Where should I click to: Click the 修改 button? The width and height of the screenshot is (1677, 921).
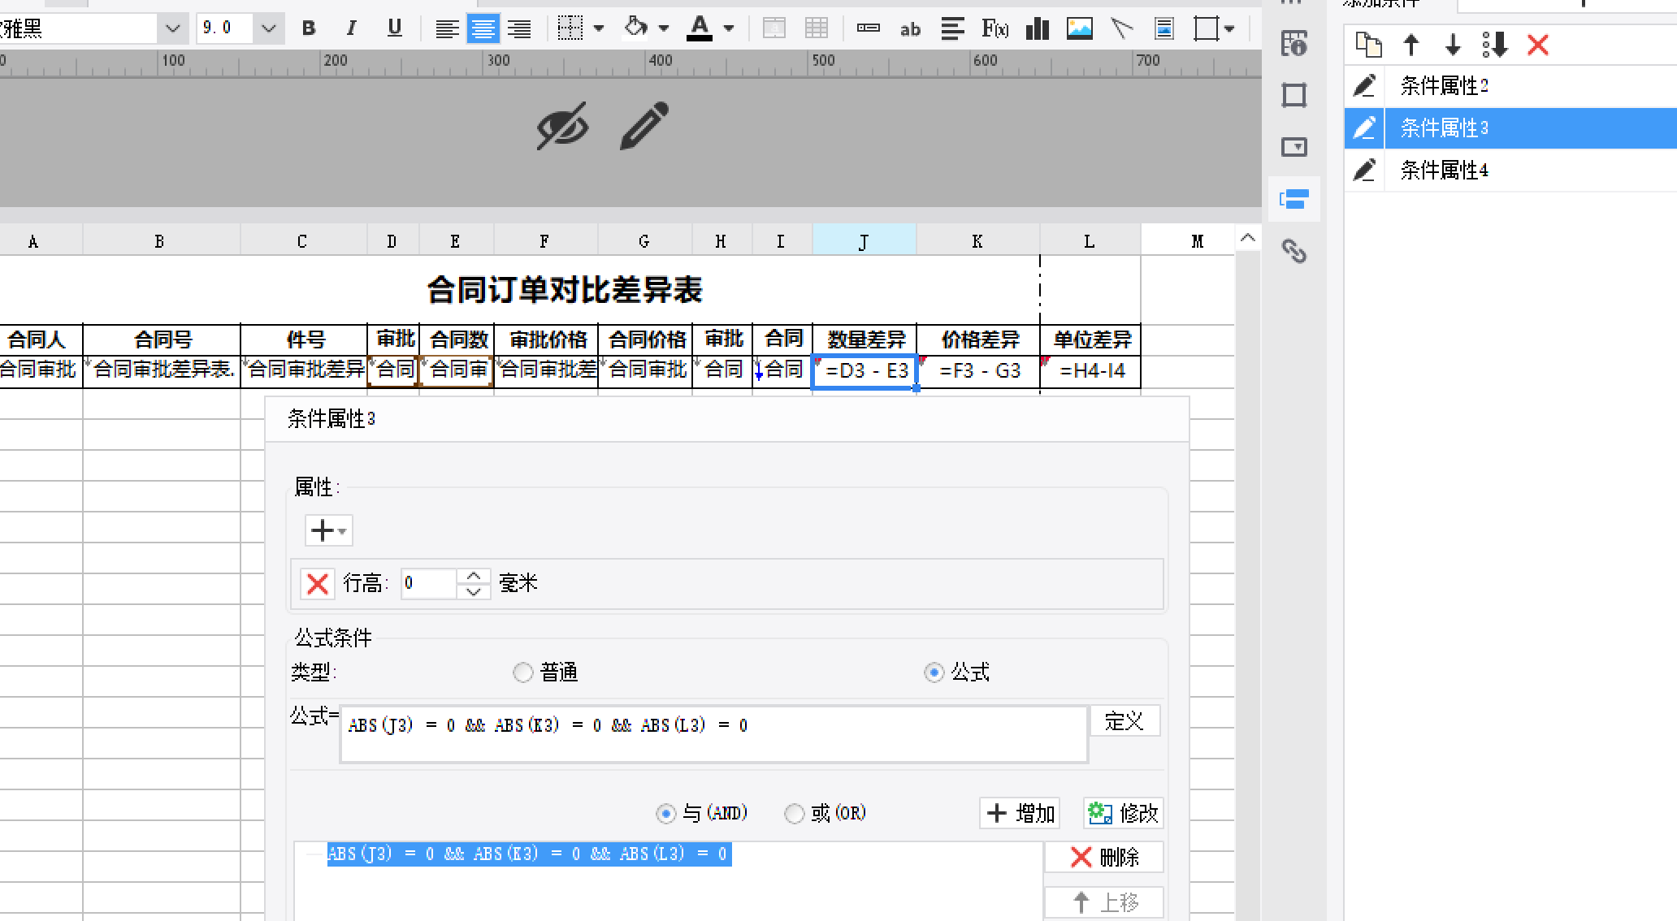click(1124, 813)
